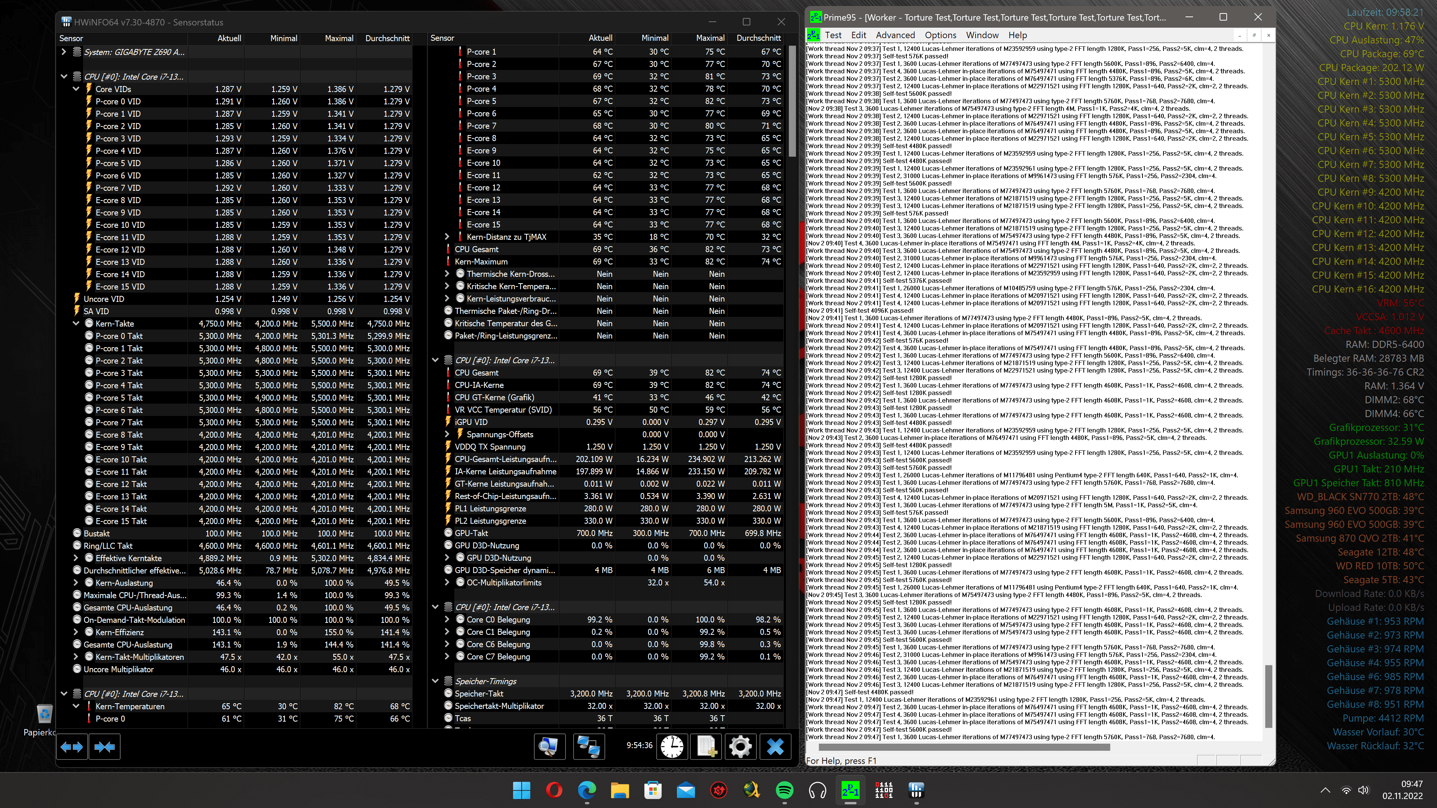
Task: Open the sensor summary monitor icon in HWiNFO
Action: 549,747
